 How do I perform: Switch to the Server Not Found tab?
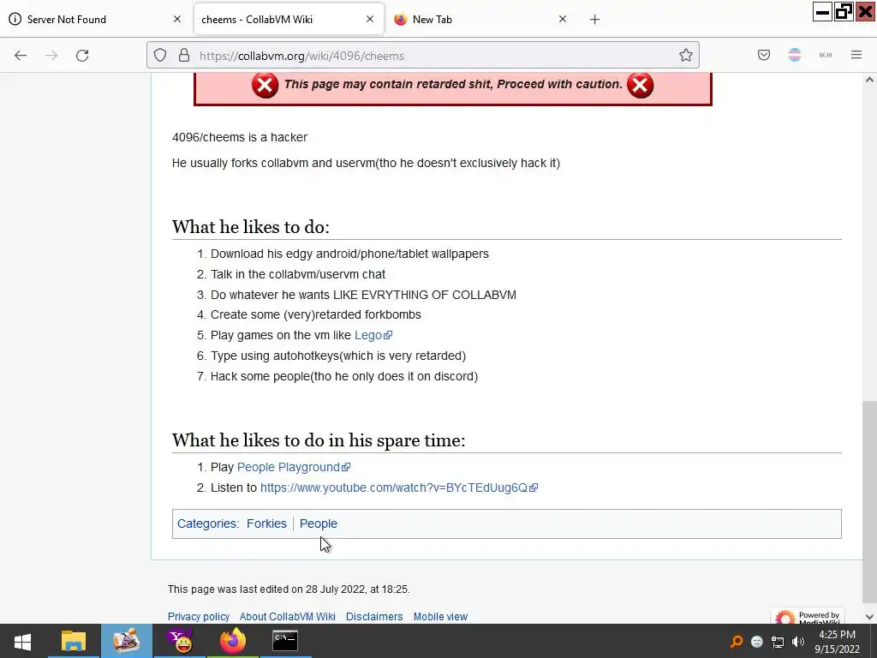click(x=95, y=19)
